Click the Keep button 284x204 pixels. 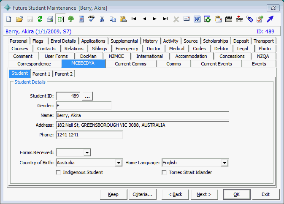[114, 194]
